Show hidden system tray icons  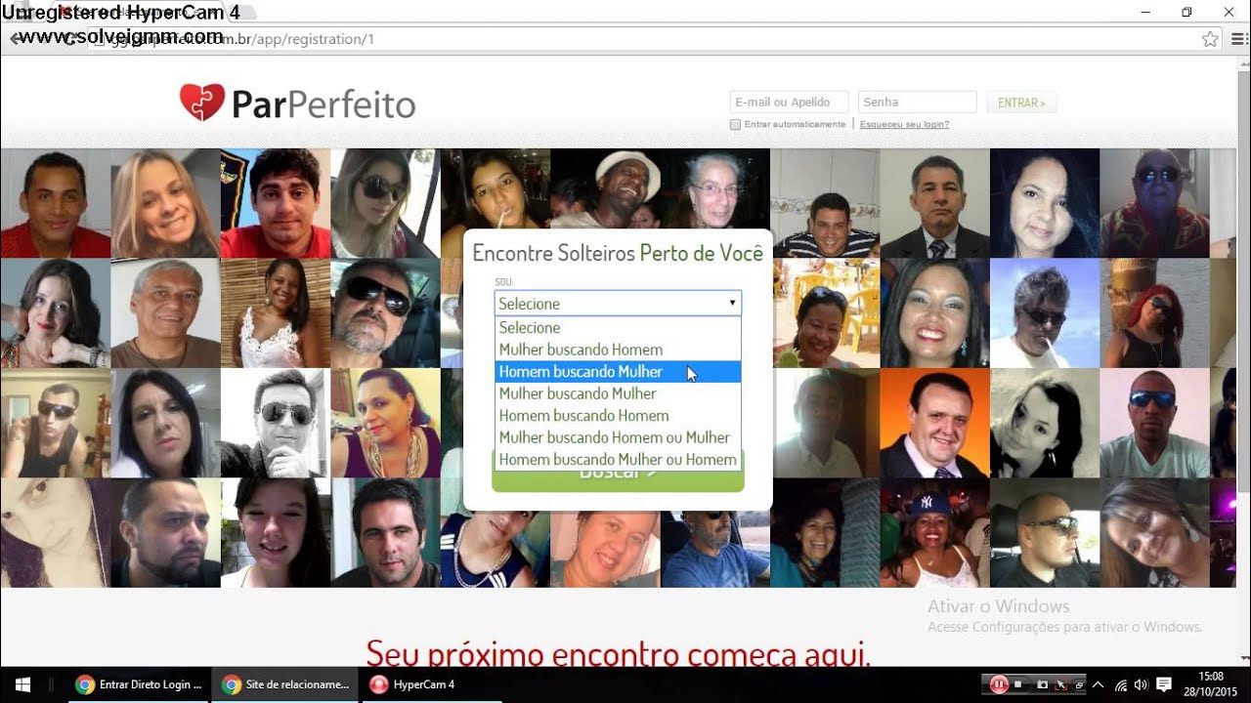tap(1098, 684)
